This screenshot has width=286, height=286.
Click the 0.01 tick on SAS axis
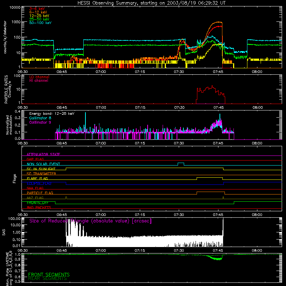tap(16, 246)
